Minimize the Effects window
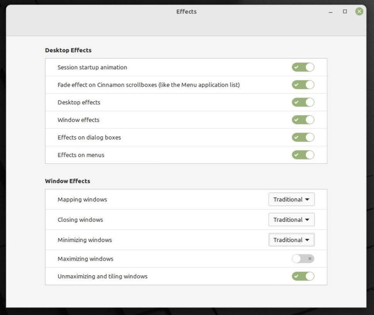The width and height of the screenshot is (374, 315). click(330, 12)
